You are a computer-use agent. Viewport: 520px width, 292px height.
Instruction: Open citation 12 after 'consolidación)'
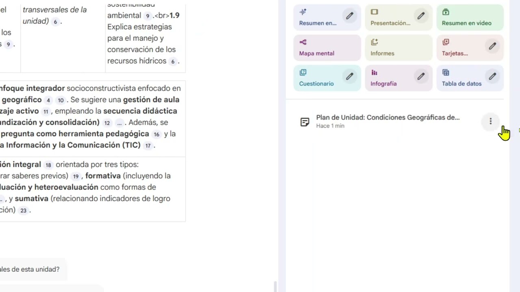tap(107, 123)
